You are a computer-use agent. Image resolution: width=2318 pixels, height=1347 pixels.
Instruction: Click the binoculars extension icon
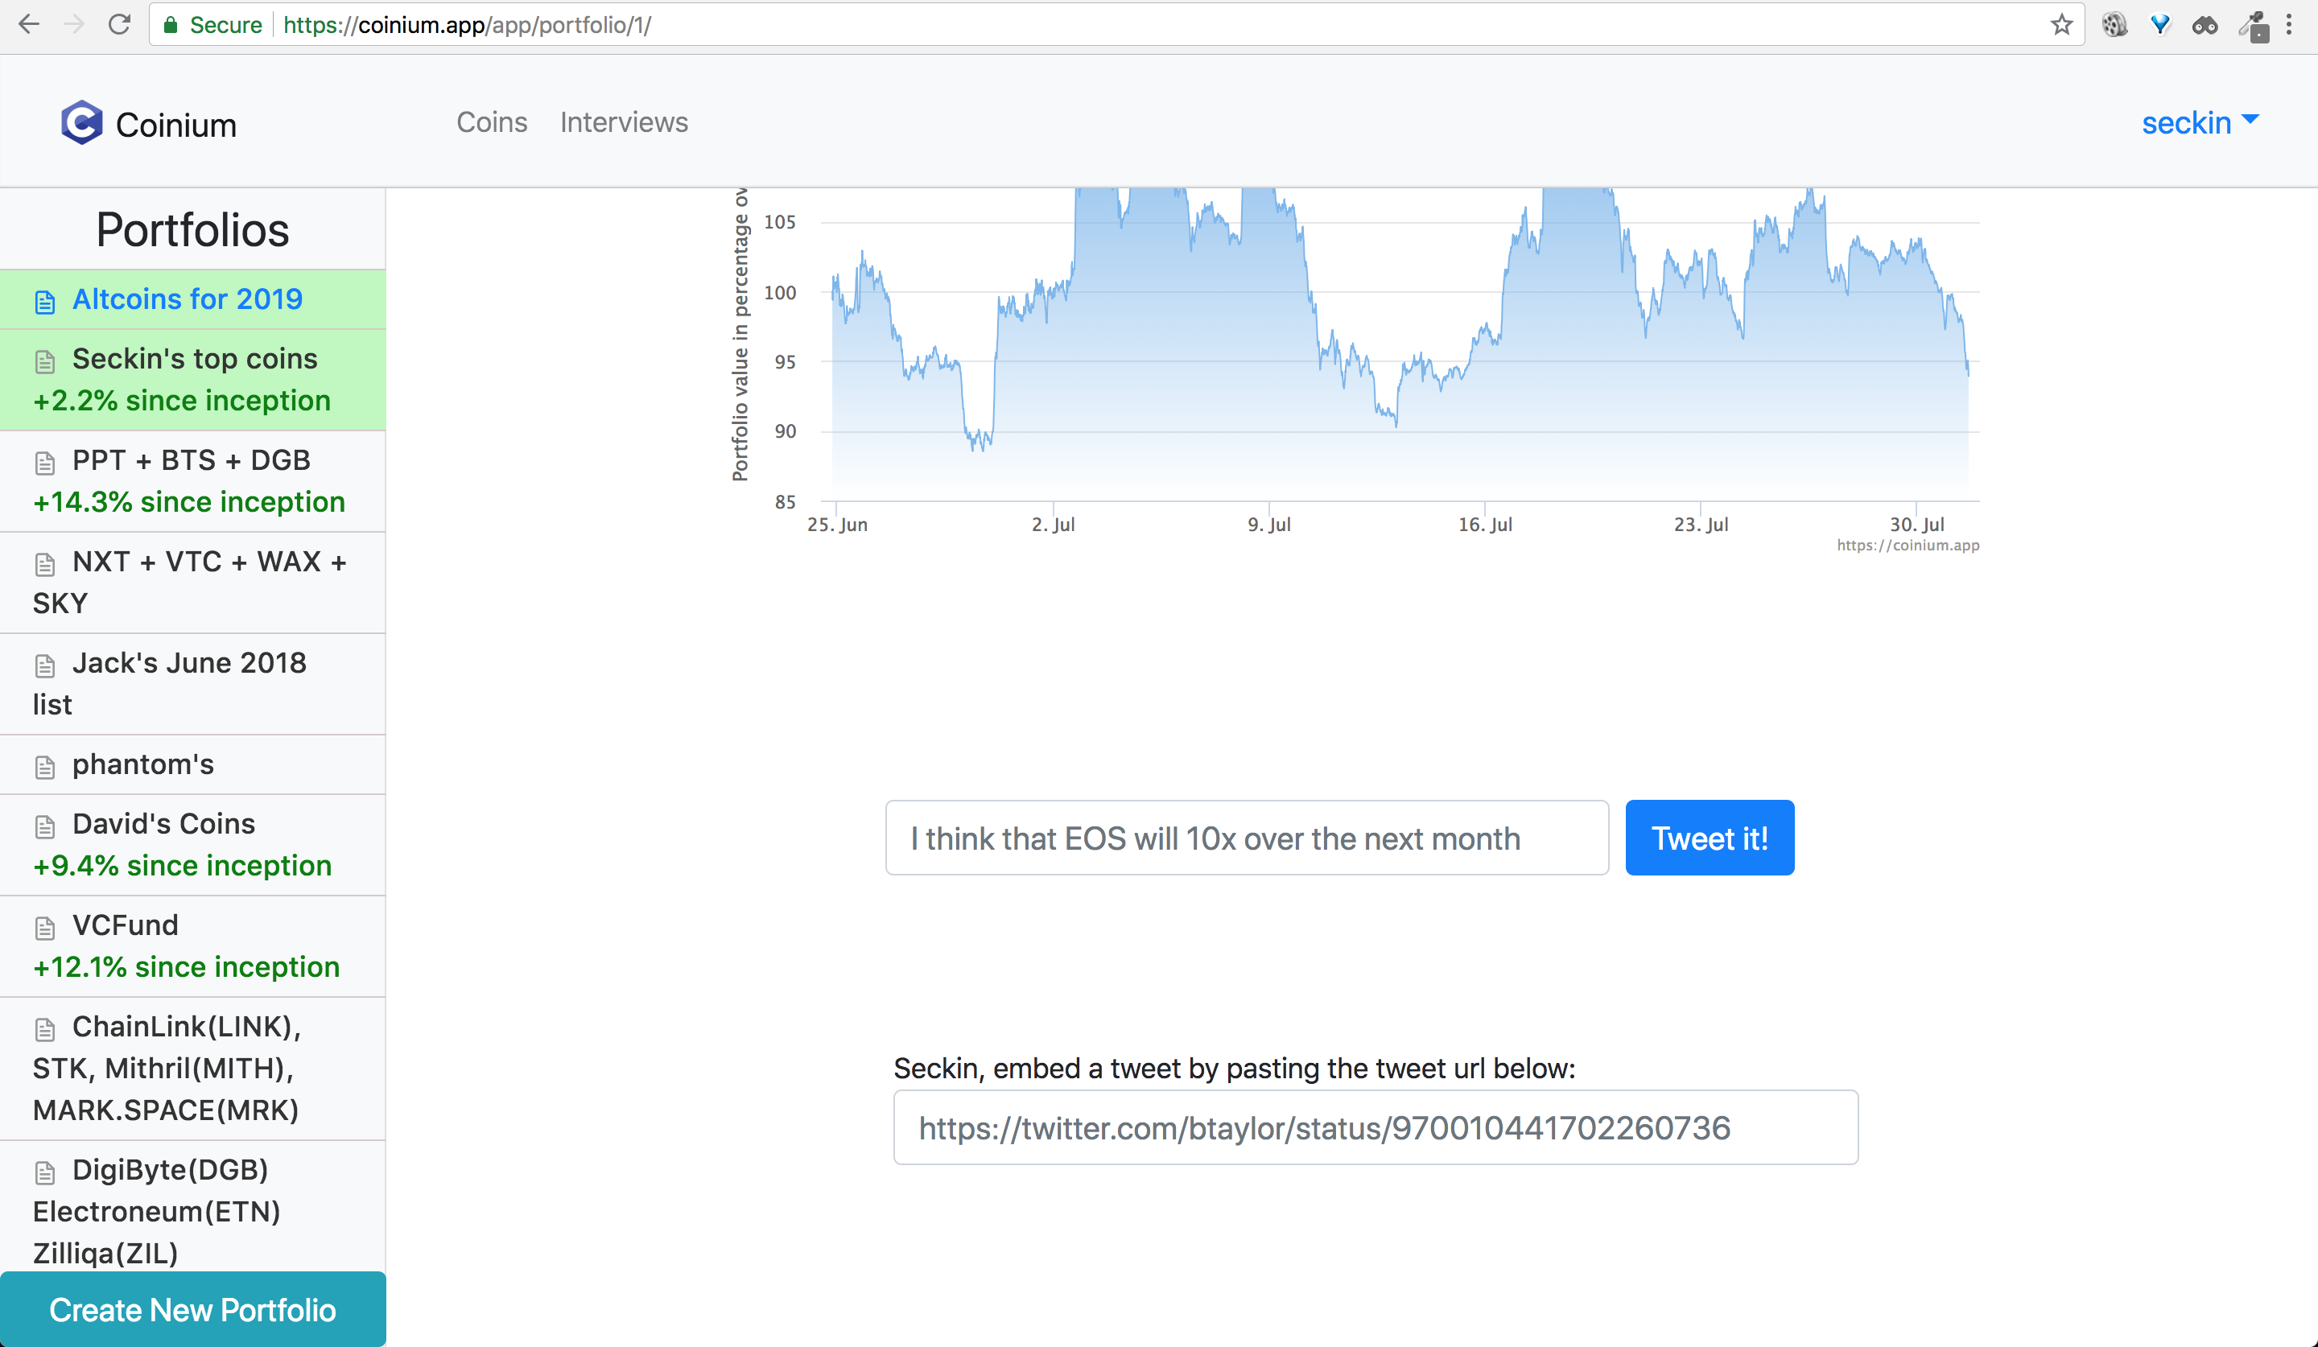coord(2205,25)
